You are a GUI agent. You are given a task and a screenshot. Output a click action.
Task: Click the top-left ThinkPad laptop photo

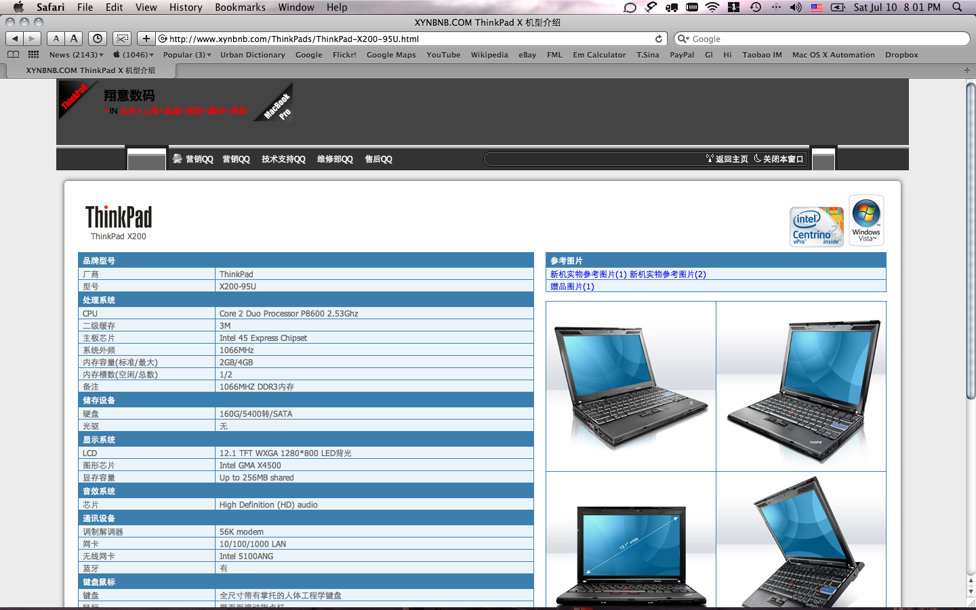(631, 386)
